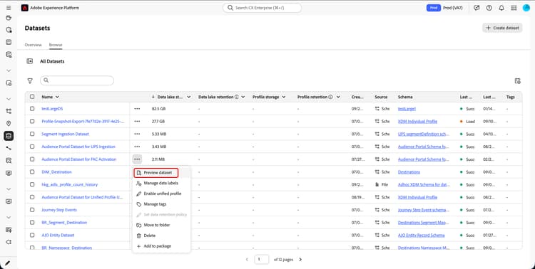Expand the Name column dropdown
535x269 pixels.
57,97
